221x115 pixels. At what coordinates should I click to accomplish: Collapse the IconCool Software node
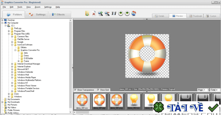(12, 45)
